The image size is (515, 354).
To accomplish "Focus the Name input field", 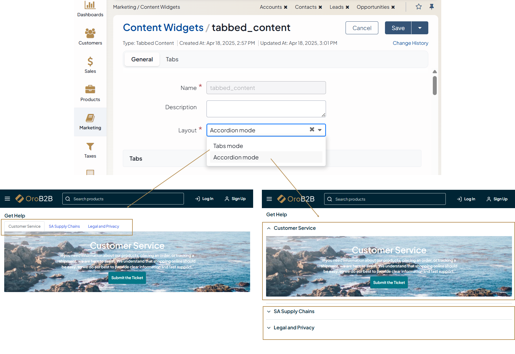I will 266,88.
